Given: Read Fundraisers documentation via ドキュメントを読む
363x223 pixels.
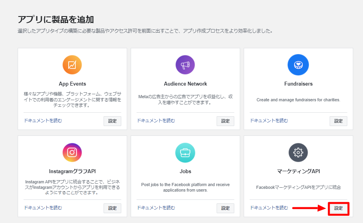Looking at the screenshot, I should 269,121.
